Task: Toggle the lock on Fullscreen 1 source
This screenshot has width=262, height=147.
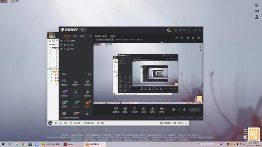Action: [x=65, y=49]
